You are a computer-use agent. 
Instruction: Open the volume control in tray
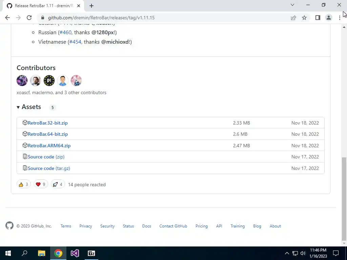(x=303, y=253)
